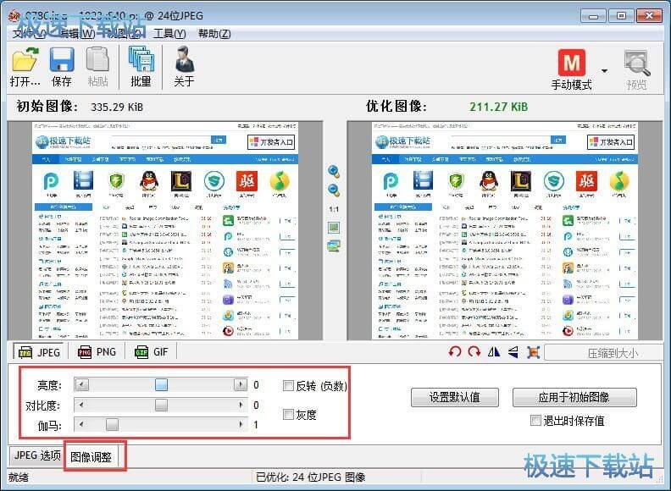Switch to the JPEG format tab
The height and width of the screenshot is (491, 671).
pyautogui.click(x=39, y=352)
